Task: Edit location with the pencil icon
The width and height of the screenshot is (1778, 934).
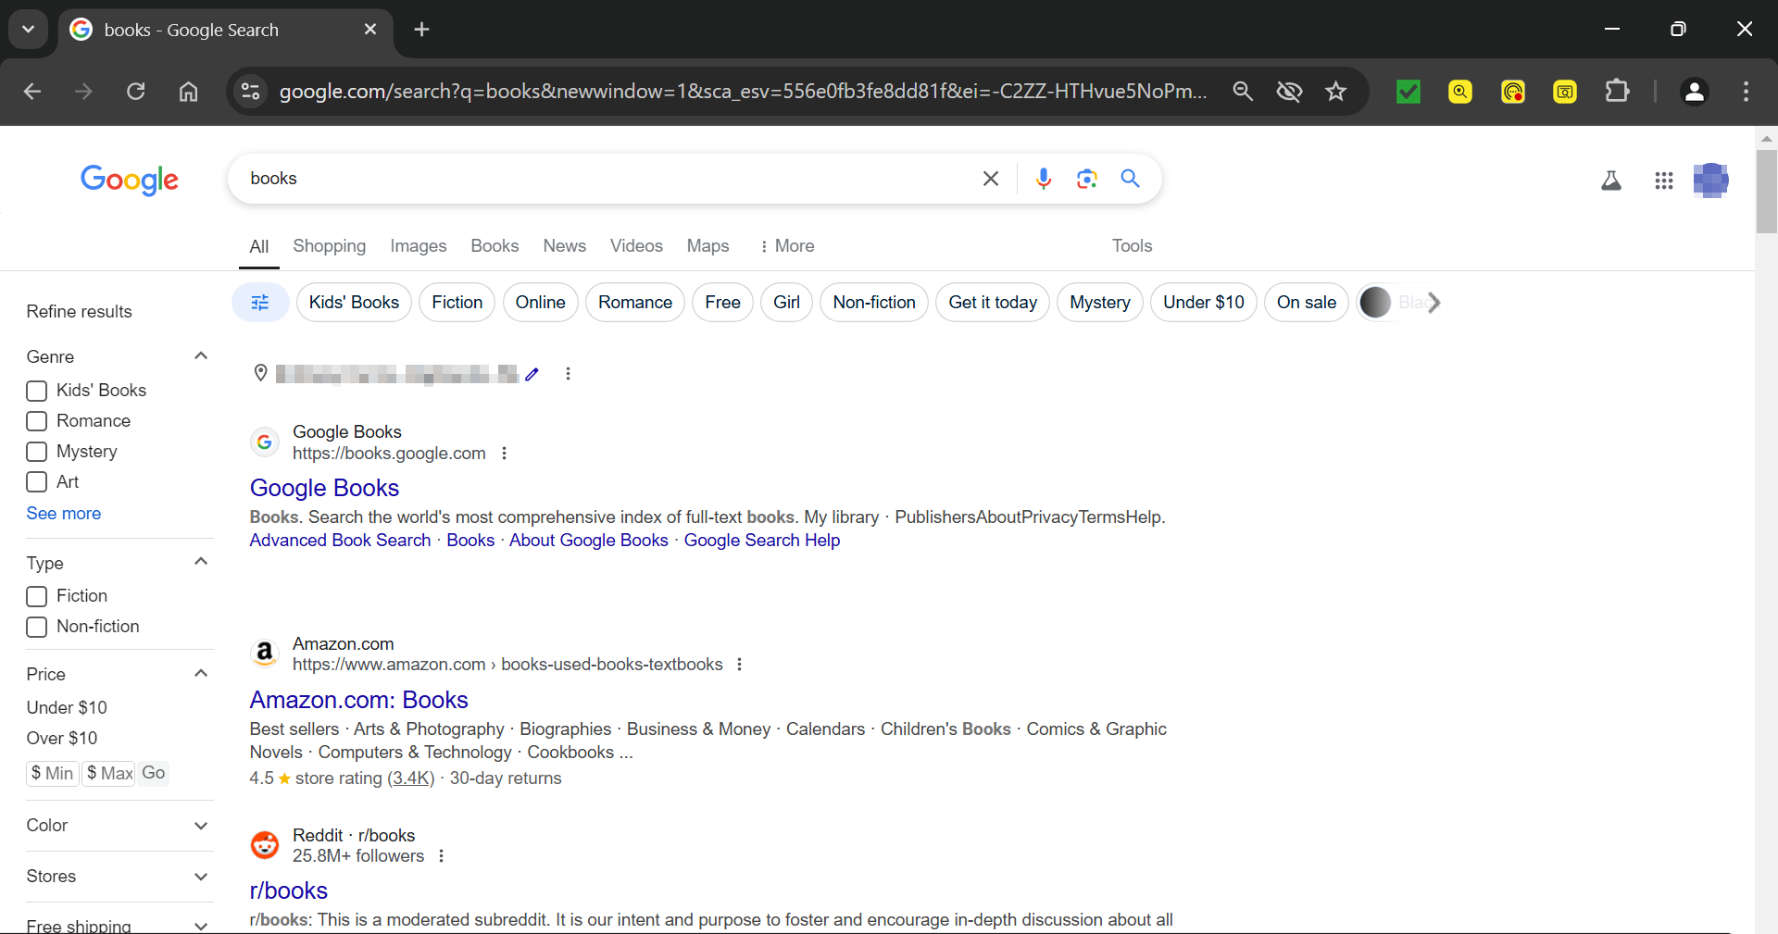Action: click(532, 374)
